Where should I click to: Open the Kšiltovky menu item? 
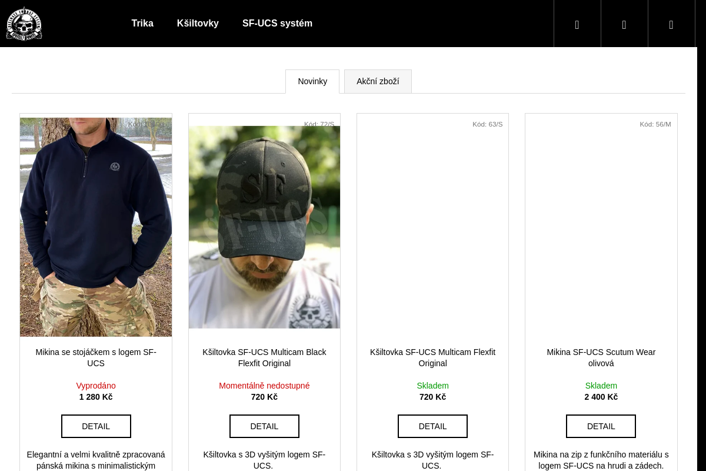(x=198, y=24)
